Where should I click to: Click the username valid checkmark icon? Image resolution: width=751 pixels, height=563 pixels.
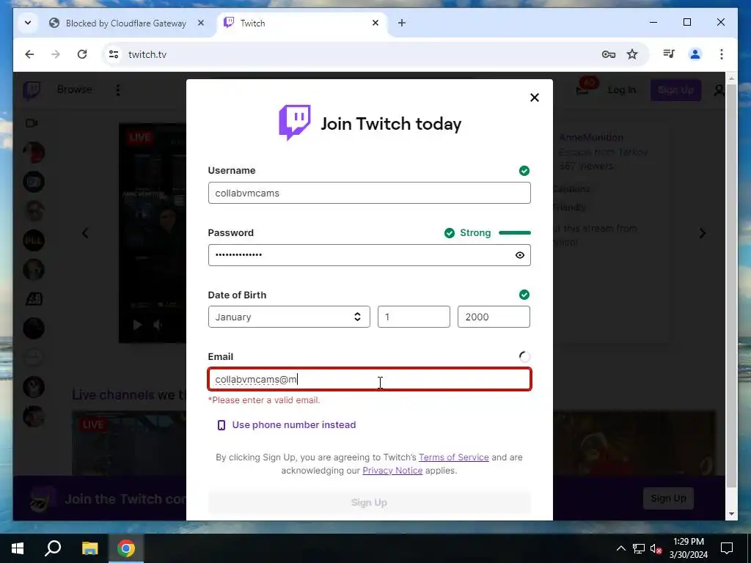click(524, 171)
